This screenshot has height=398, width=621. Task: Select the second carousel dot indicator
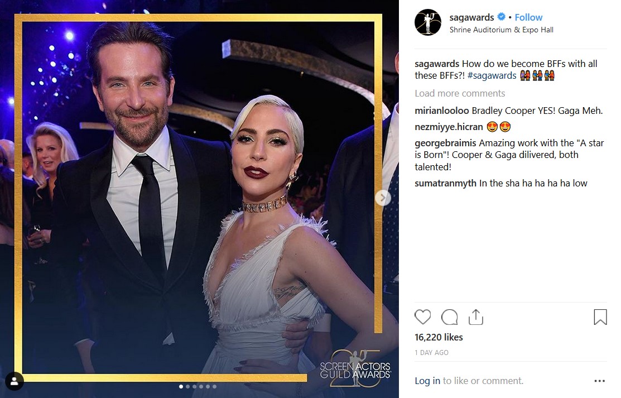click(x=187, y=386)
